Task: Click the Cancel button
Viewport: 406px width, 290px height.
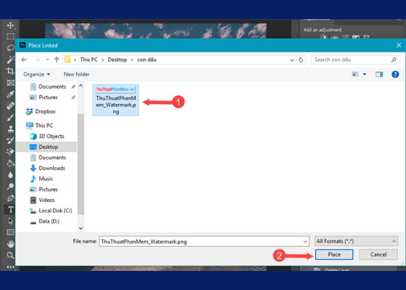Action: click(x=378, y=255)
